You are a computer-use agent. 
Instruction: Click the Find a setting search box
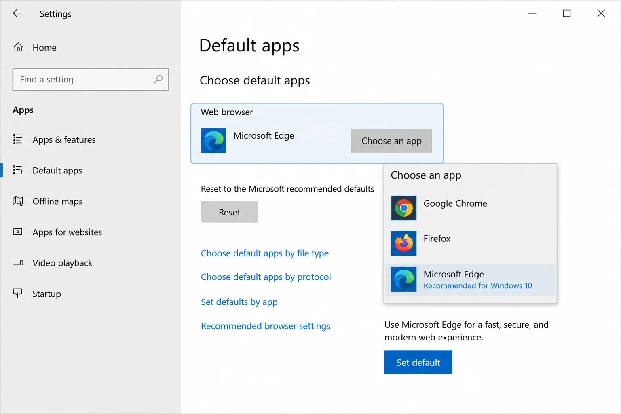click(91, 79)
